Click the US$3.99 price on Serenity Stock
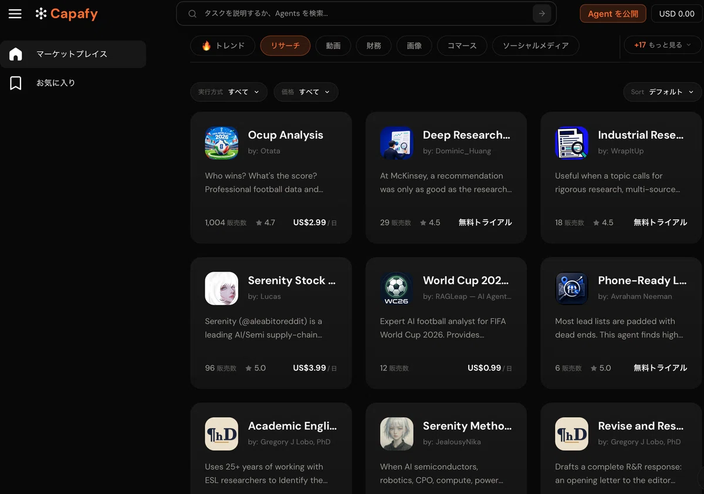The width and height of the screenshot is (704, 494). click(x=309, y=368)
